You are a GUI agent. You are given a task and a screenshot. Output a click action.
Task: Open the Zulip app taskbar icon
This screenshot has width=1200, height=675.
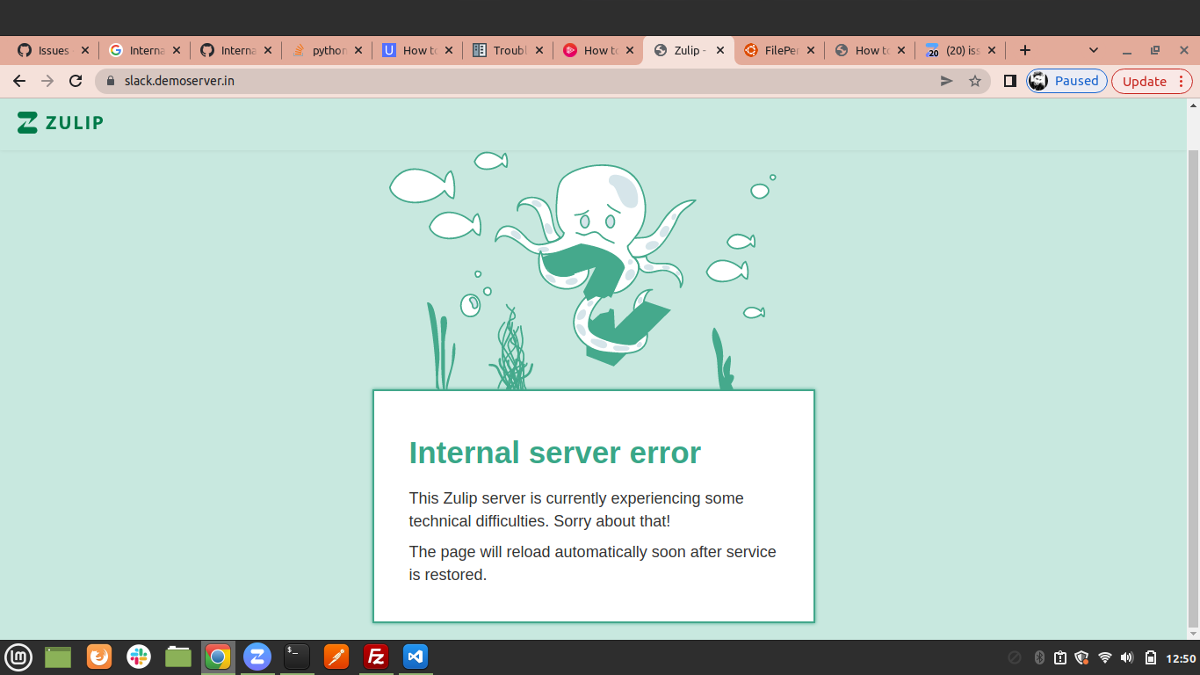(x=257, y=657)
